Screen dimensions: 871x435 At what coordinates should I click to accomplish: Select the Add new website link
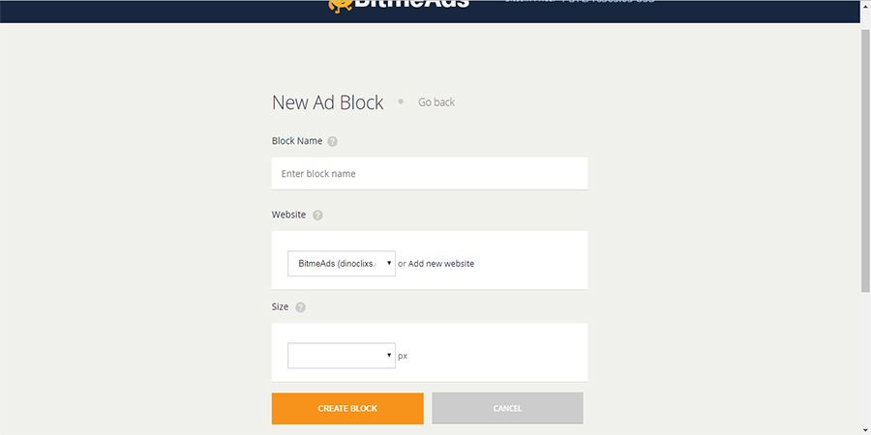click(x=441, y=263)
